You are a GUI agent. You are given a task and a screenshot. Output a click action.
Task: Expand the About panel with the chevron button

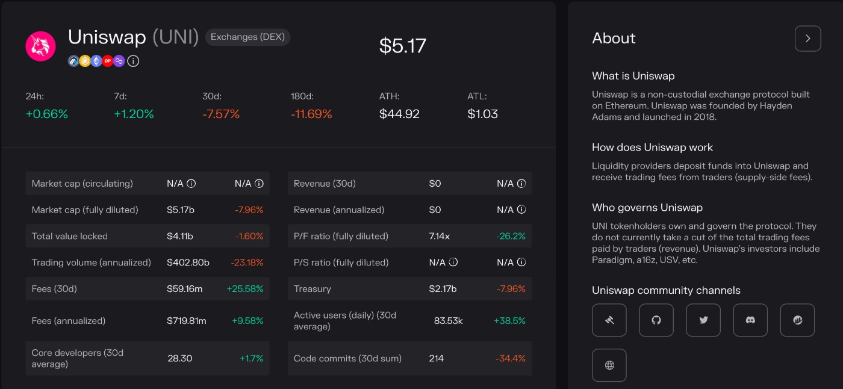point(807,39)
